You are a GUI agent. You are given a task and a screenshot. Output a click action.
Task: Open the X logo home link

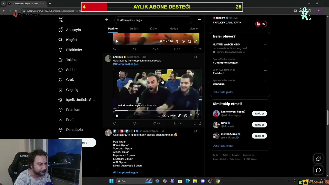tap(60, 20)
